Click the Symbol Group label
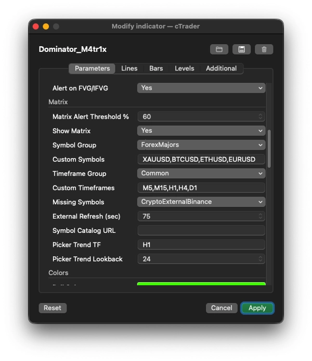312x361 pixels. tap(74, 145)
